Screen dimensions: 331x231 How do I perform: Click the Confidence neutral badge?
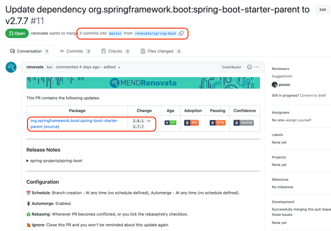pyautogui.click(x=243, y=122)
